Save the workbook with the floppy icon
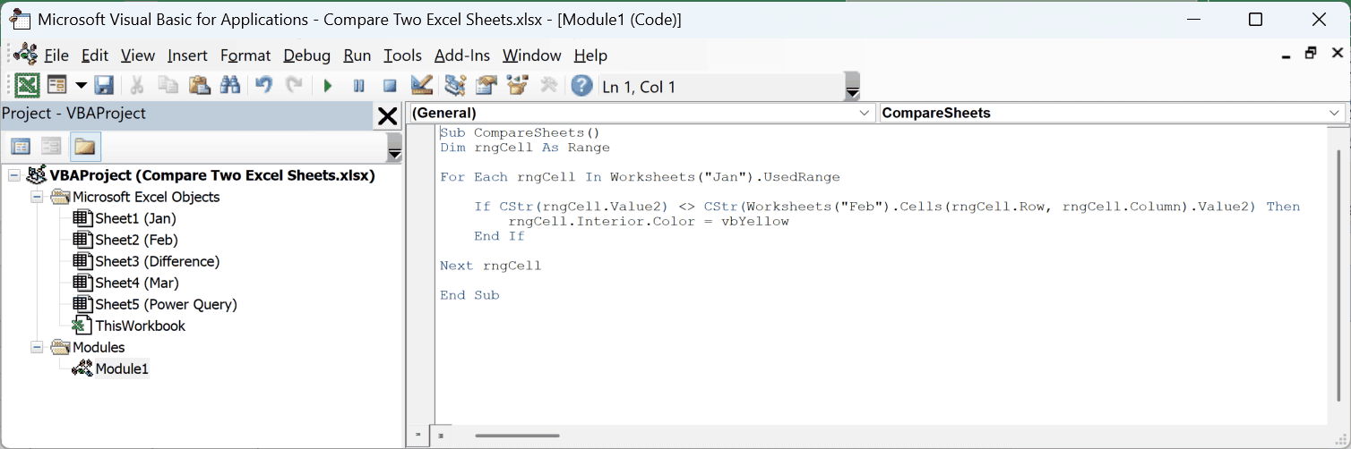 point(104,86)
